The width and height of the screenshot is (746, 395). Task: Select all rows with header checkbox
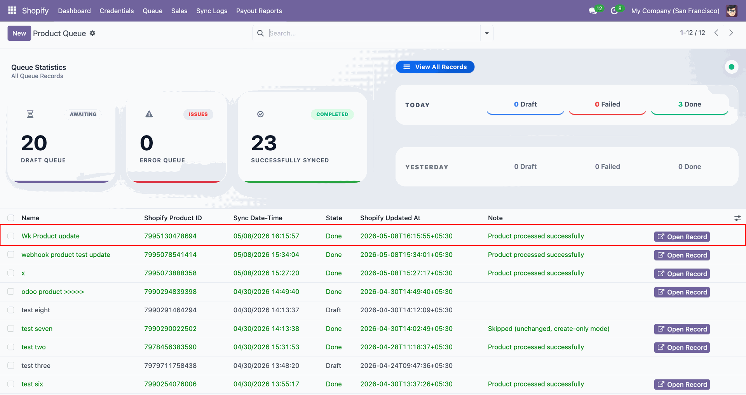coord(11,218)
